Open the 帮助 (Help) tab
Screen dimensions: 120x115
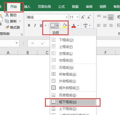[116, 7]
